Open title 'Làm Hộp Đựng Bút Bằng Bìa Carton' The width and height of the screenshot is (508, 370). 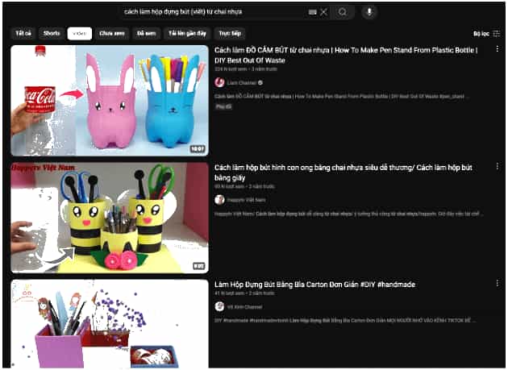click(314, 285)
